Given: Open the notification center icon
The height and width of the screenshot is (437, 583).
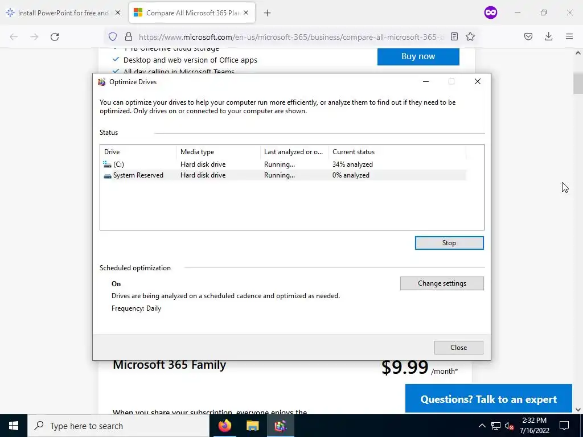Looking at the screenshot, I should pos(564,426).
